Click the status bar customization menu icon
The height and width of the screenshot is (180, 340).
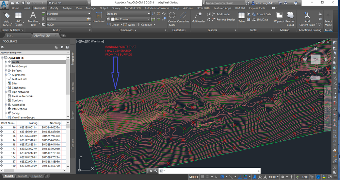tap(335, 177)
